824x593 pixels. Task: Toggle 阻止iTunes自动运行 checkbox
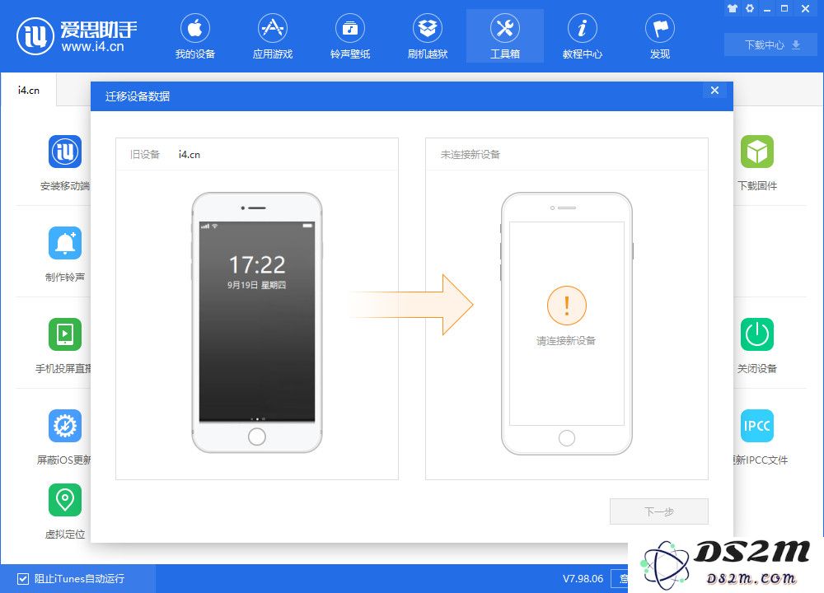pyautogui.click(x=22, y=579)
